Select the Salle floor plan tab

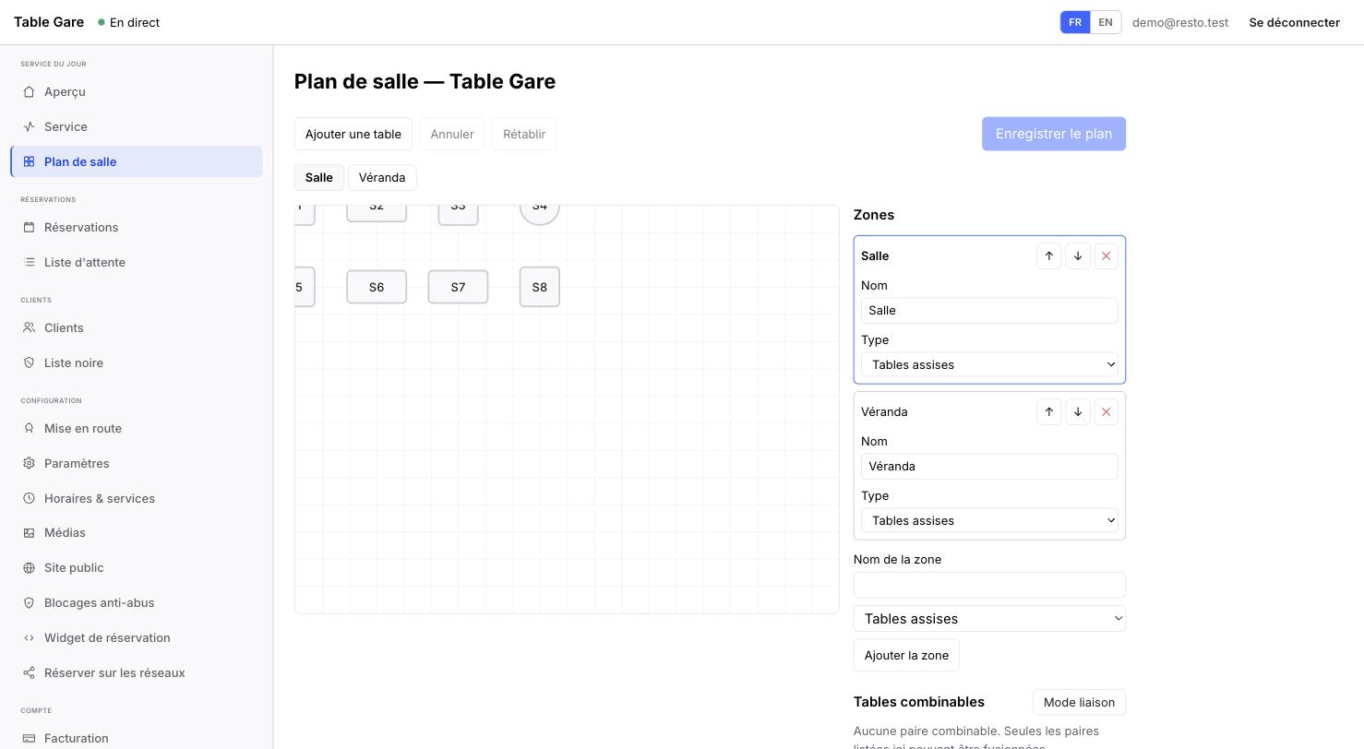click(x=319, y=178)
